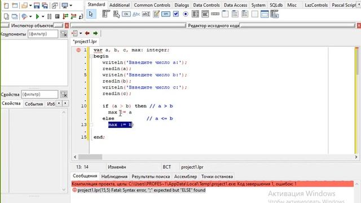Select the pointer selection tool
Screen dimensions: 361x203
[91, 14]
